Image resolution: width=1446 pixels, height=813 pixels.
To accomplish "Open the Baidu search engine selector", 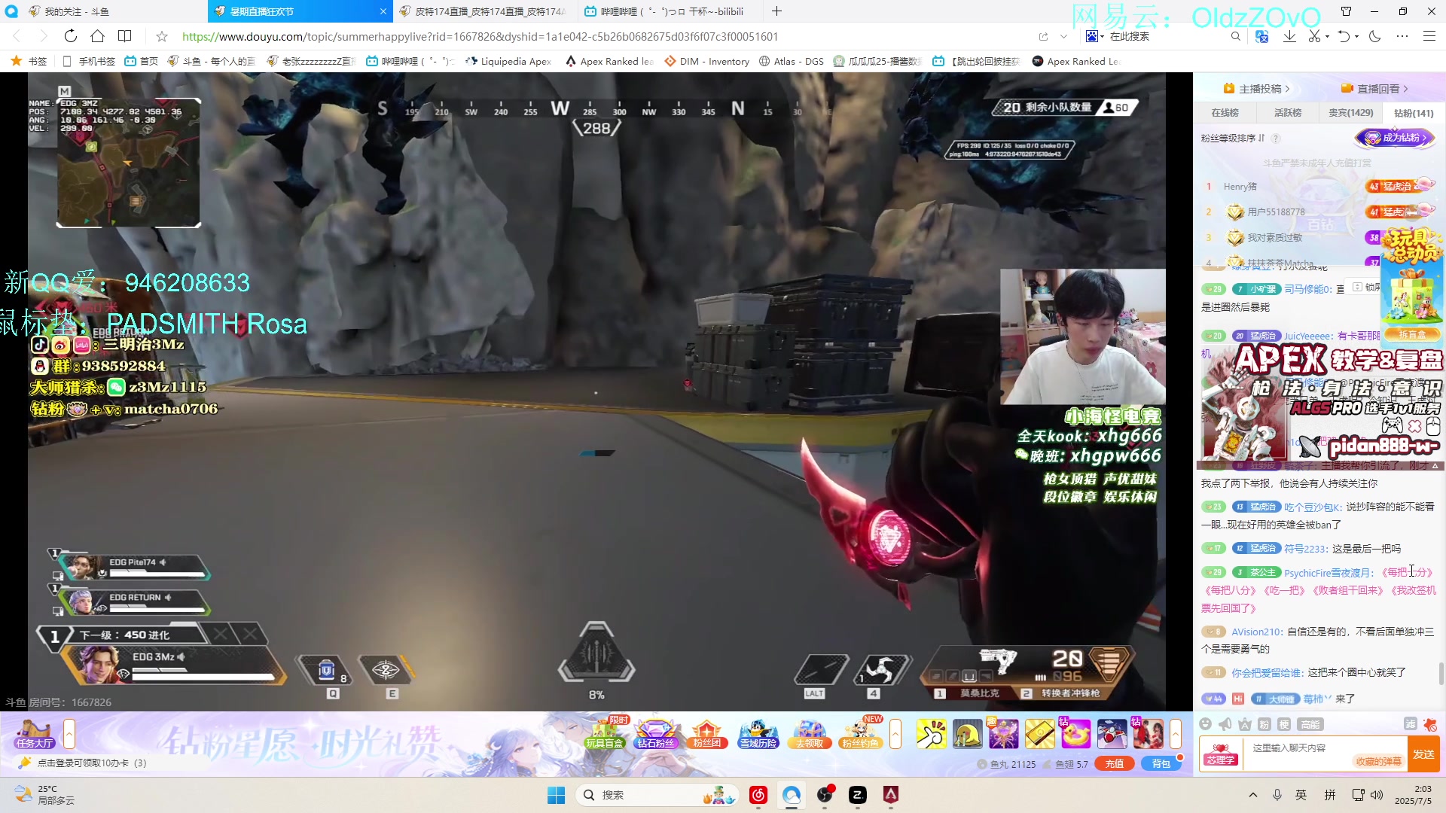I will click(1094, 36).
